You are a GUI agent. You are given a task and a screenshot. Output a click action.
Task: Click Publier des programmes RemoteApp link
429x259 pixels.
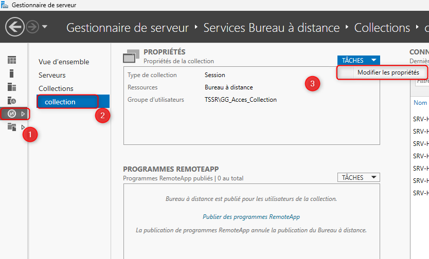click(251, 217)
